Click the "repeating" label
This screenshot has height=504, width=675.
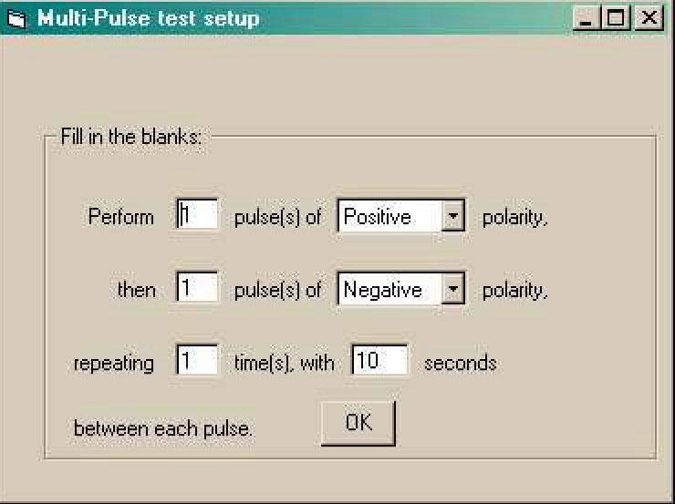click(114, 364)
